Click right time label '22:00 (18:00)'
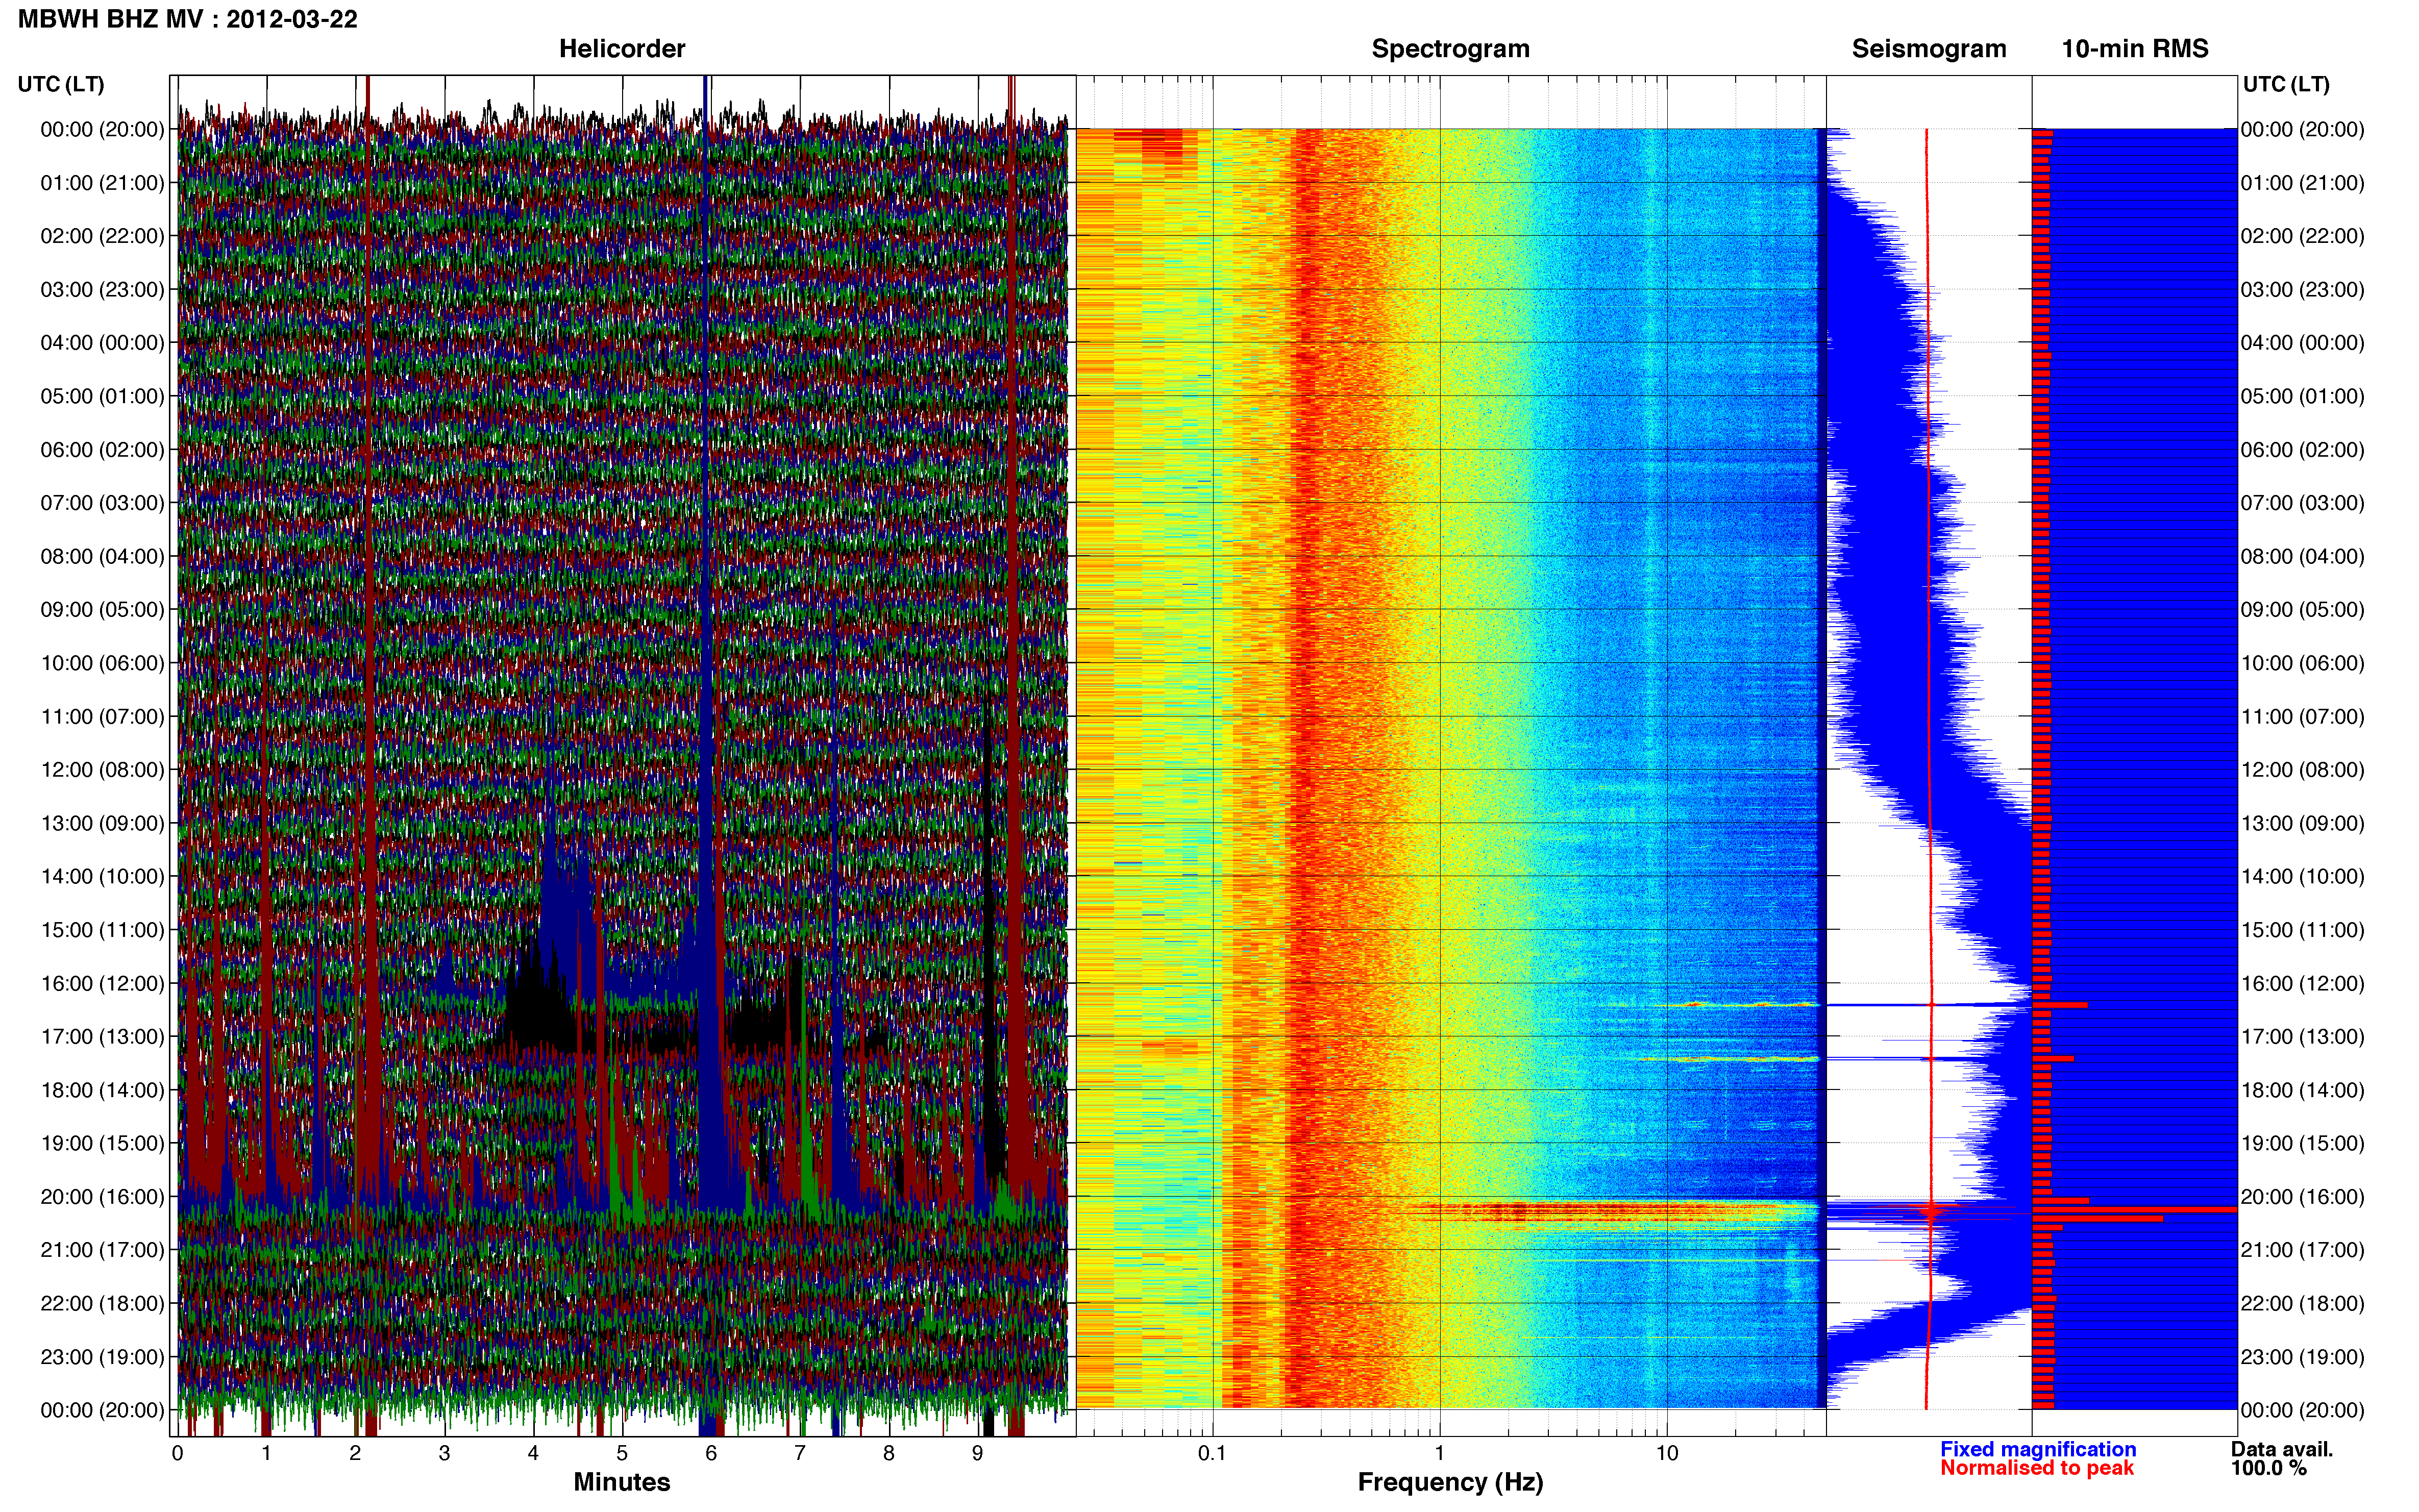Screen dimensions: 2419x1512 tap(2303, 1304)
